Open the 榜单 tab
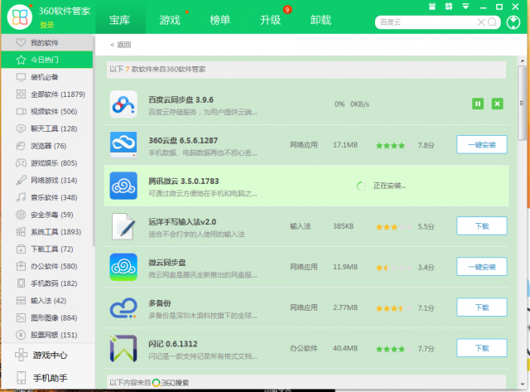This screenshot has width=530, height=392. (x=219, y=20)
